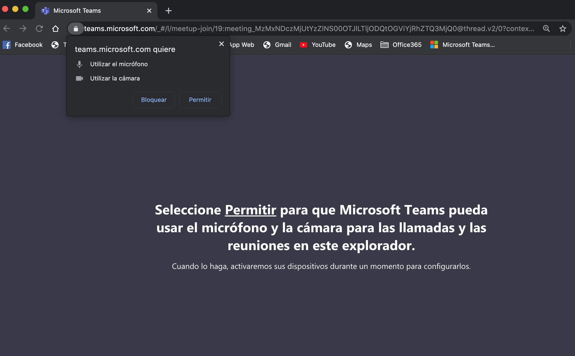
Task: Select the Microsoft Teams browser tab
Action: click(x=96, y=11)
